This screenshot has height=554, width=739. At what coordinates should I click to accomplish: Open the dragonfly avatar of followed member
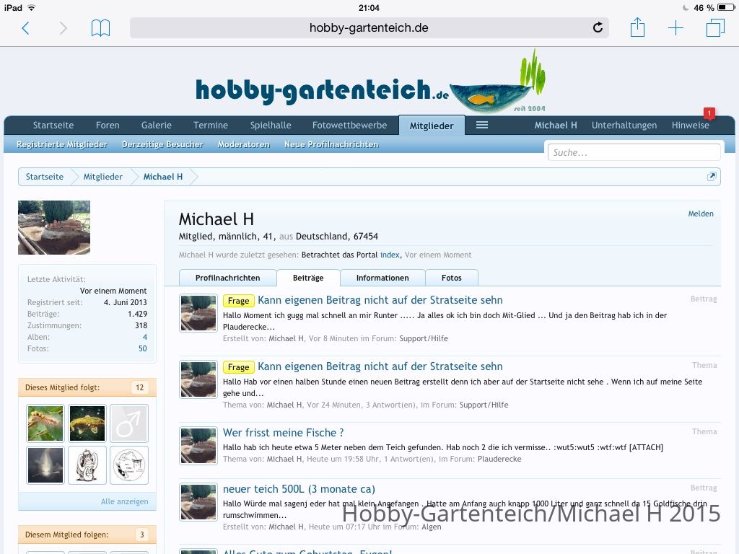pos(45,423)
